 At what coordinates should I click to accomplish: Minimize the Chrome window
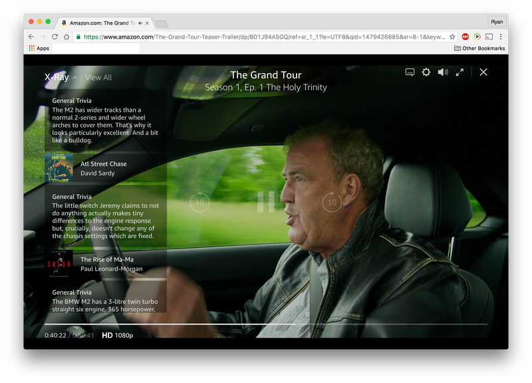point(40,21)
